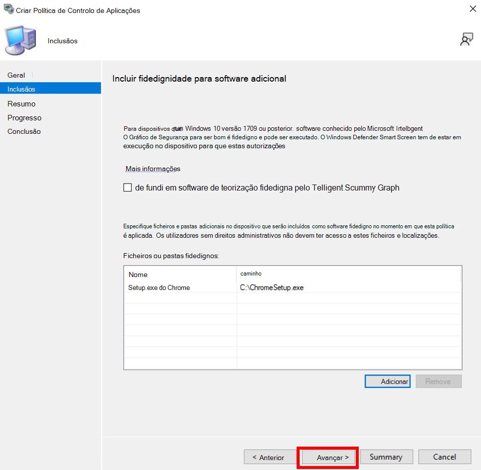Open the Conclusão step
This screenshot has width=481, height=470.
(x=24, y=131)
